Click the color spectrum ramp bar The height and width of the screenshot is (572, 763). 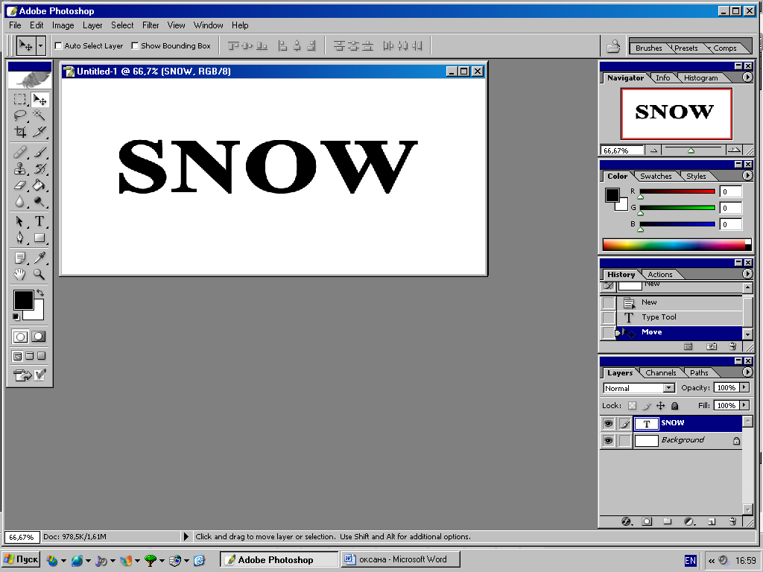point(677,244)
